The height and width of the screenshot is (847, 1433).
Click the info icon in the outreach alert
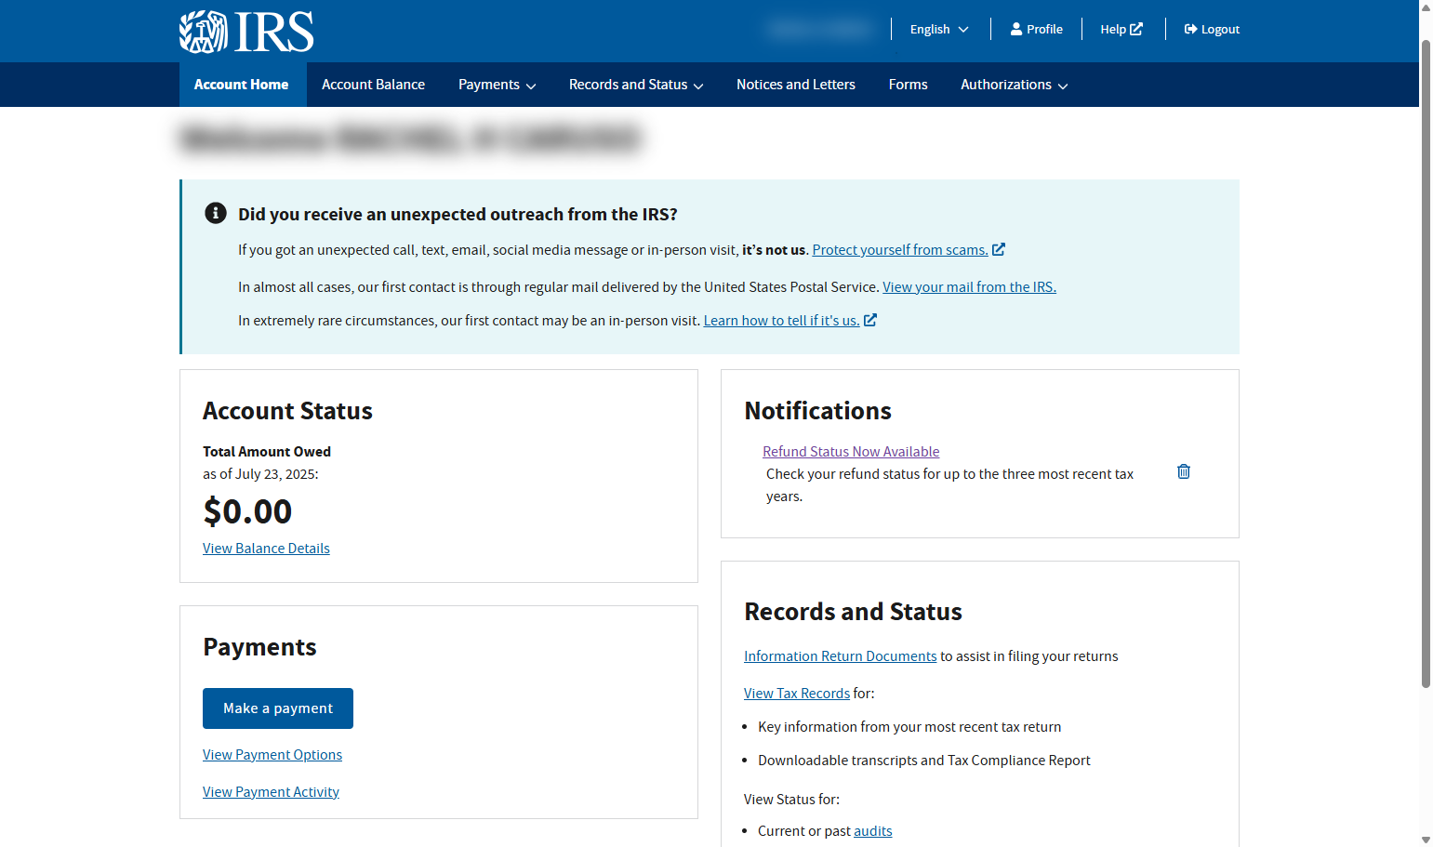tap(216, 213)
